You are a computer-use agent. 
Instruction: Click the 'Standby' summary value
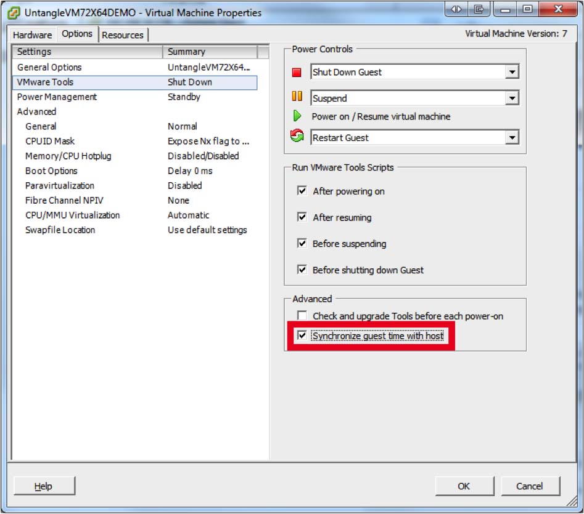(184, 97)
